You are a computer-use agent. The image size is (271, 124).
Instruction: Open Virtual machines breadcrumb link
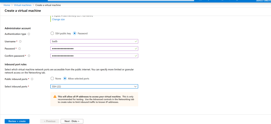pos(22,5)
